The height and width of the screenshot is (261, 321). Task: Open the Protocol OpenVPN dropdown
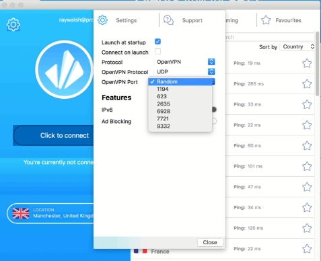pos(184,62)
